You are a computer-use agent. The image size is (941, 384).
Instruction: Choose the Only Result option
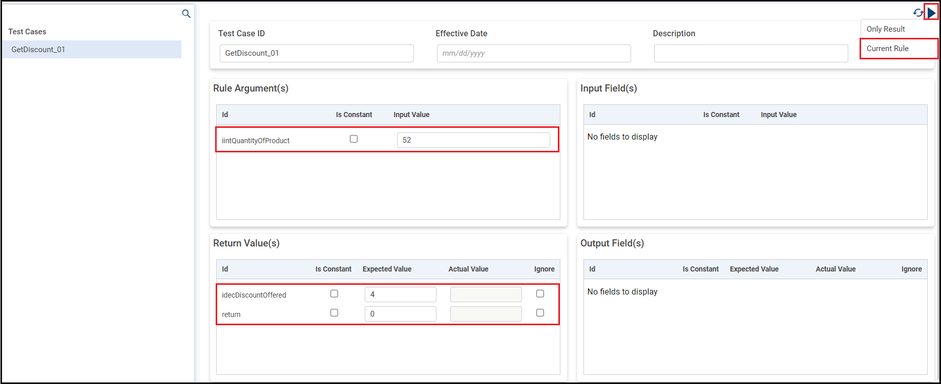pos(886,29)
